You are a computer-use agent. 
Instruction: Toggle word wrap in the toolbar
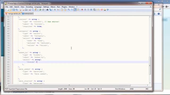(x=69, y=10)
